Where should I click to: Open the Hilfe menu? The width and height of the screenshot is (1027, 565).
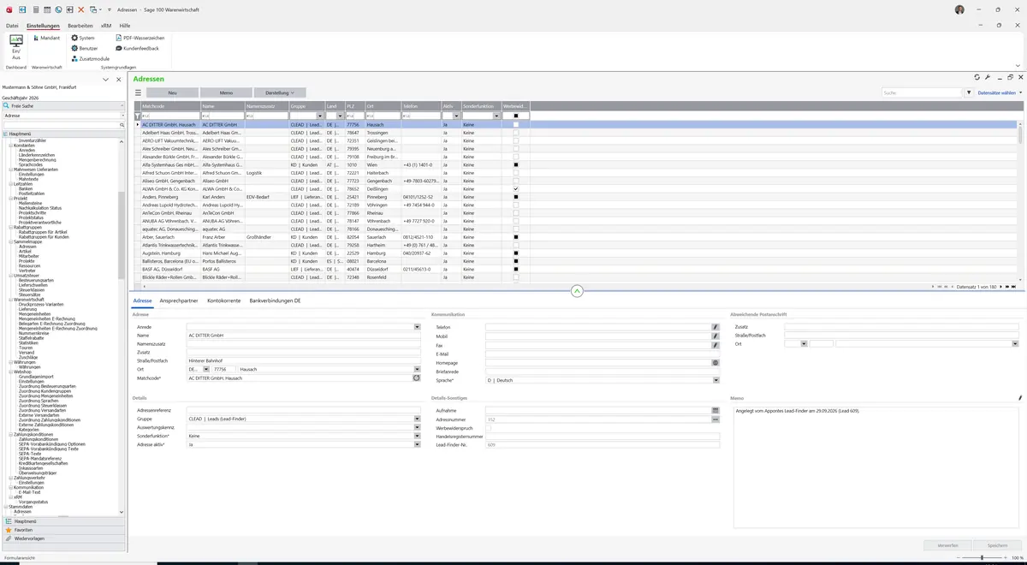click(x=125, y=26)
